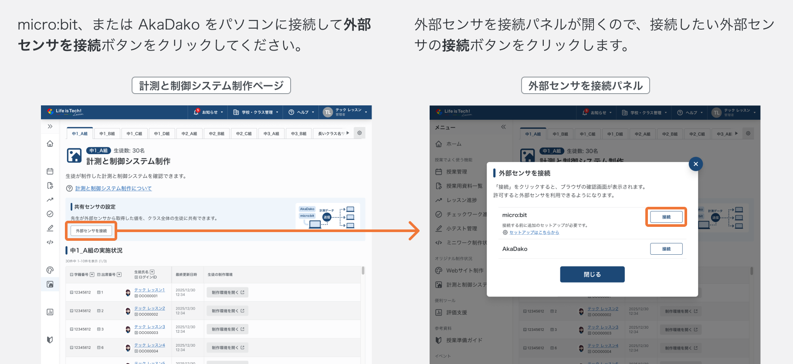Open the shield guide icon in collapsed sidebar
This screenshot has width=793, height=364.
pyautogui.click(x=50, y=340)
